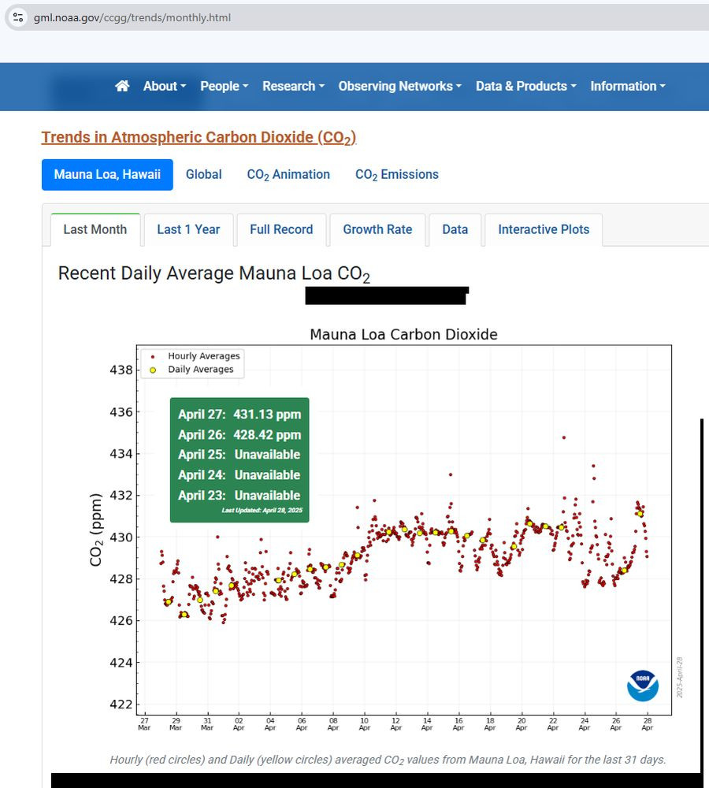The width and height of the screenshot is (709, 788).
Task: Open the CO2 Emissions section
Action: coord(397,175)
